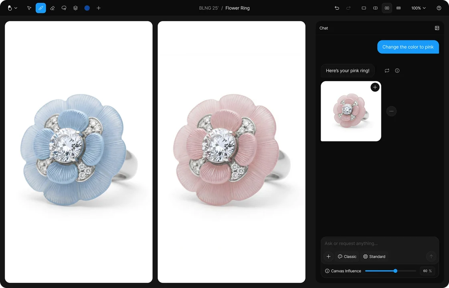This screenshot has height=288, width=449.
Task: Click the plus attach button in chat
Action: click(x=328, y=256)
